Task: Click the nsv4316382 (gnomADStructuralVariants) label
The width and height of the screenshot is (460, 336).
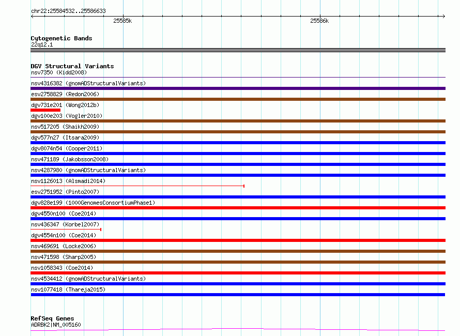Action: [88, 83]
